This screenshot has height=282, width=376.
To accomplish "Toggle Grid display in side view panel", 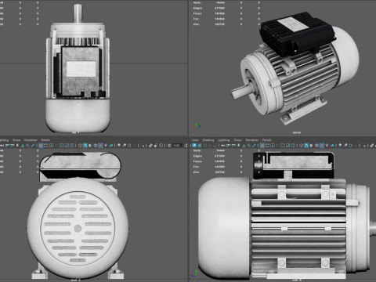I will pyautogui.click(x=262, y=146).
